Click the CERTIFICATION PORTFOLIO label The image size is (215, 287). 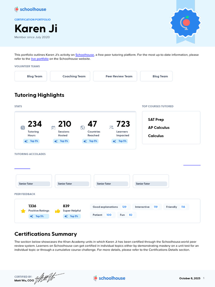pyautogui.click(x=32, y=20)
